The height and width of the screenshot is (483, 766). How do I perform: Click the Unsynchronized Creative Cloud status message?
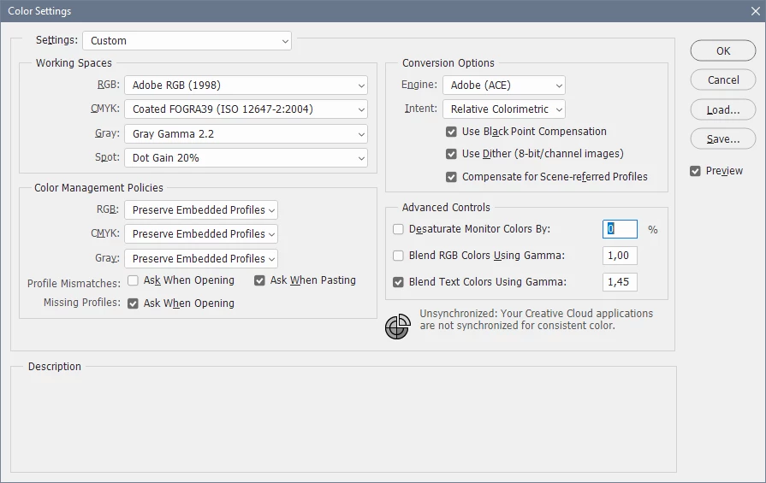coord(536,320)
